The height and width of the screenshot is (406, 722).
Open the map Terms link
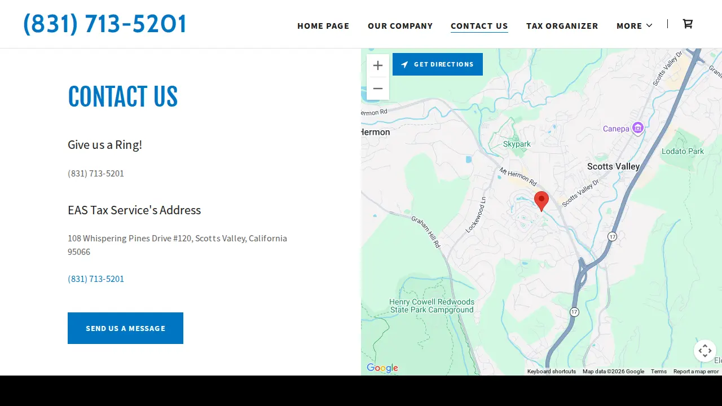click(x=659, y=372)
